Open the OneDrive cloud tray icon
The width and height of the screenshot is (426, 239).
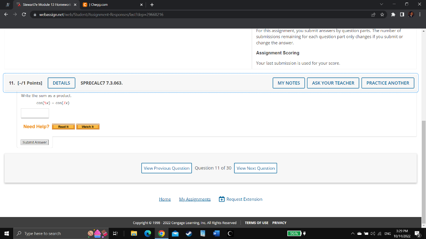pyautogui.click(x=359, y=233)
